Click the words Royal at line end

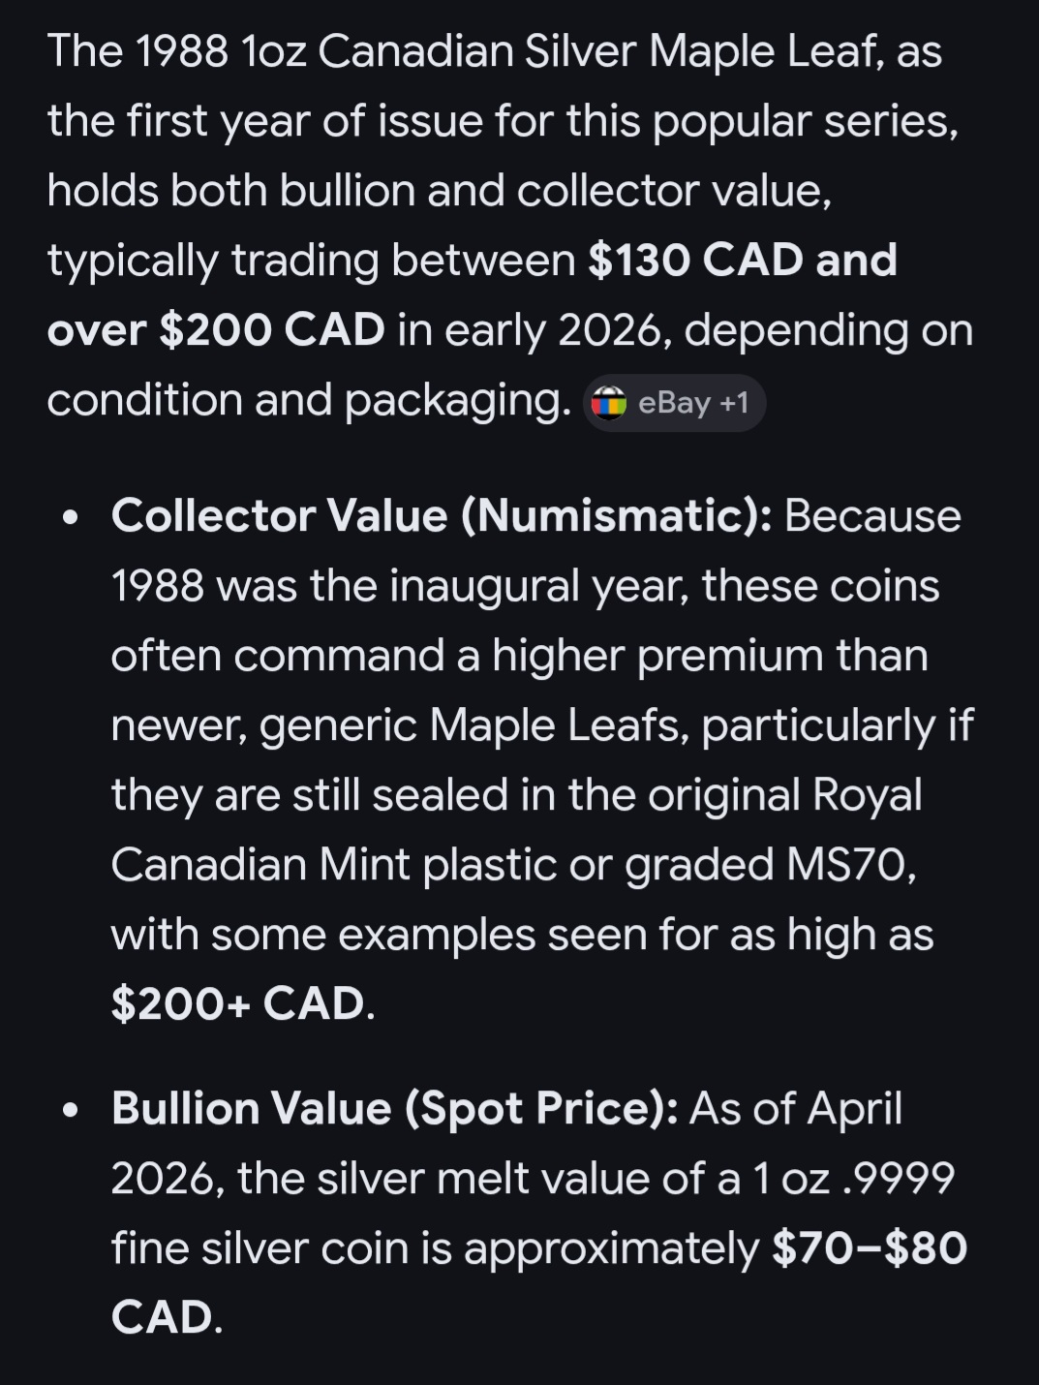point(867,795)
